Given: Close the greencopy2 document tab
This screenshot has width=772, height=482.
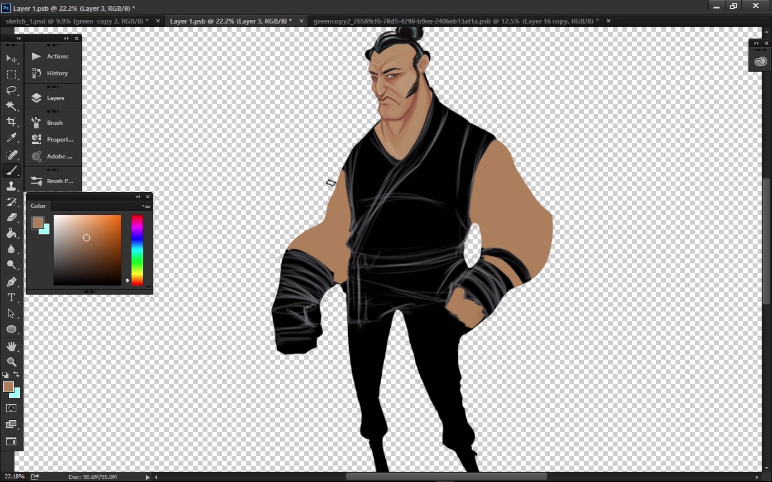Looking at the screenshot, I should (x=608, y=21).
